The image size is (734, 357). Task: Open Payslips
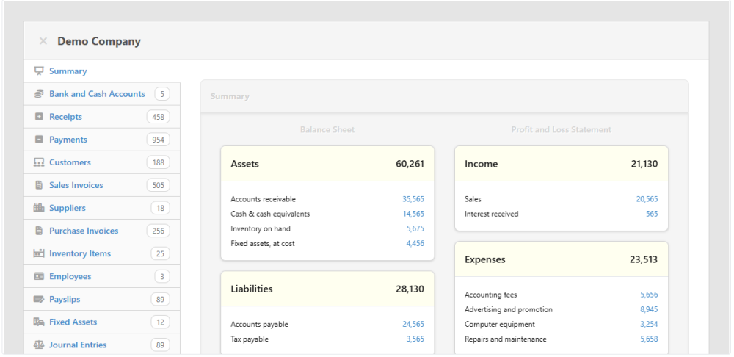pyautogui.click(x=65, y=300)
